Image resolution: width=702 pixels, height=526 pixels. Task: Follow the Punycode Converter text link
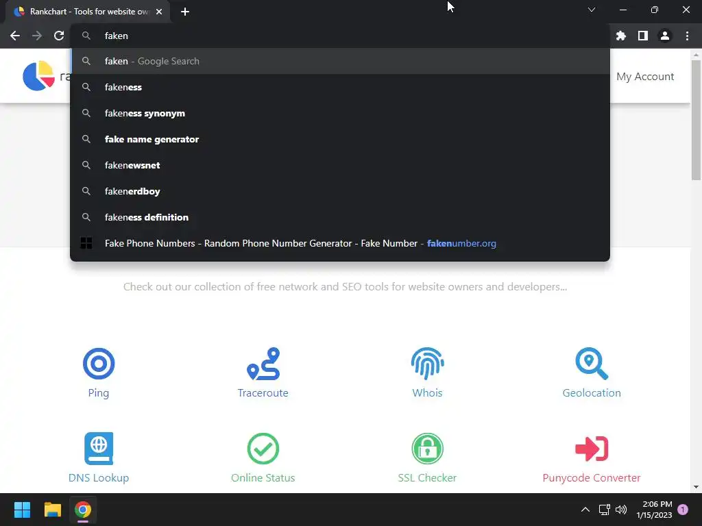[592, 477]
